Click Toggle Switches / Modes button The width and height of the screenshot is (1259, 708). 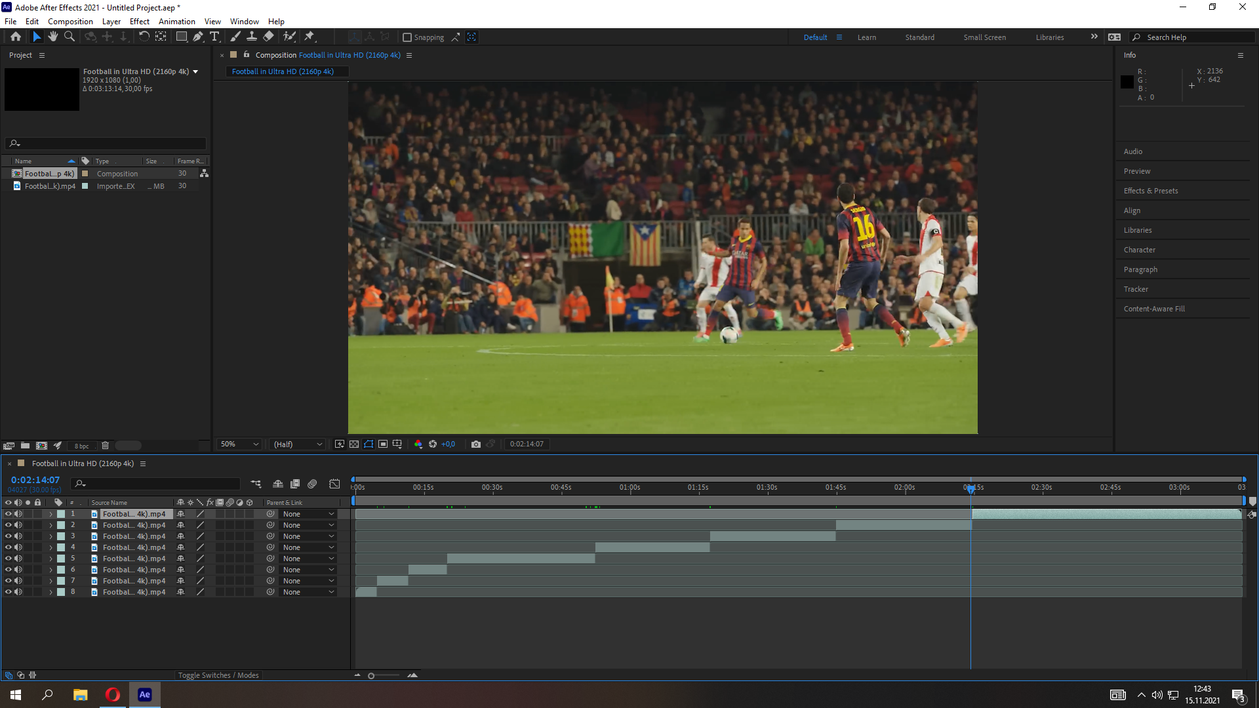click(x=218, y=675)
